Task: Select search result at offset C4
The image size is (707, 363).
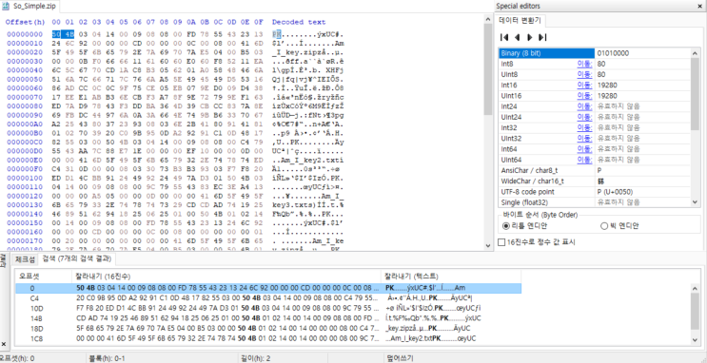Action: [x=268, y=298]
